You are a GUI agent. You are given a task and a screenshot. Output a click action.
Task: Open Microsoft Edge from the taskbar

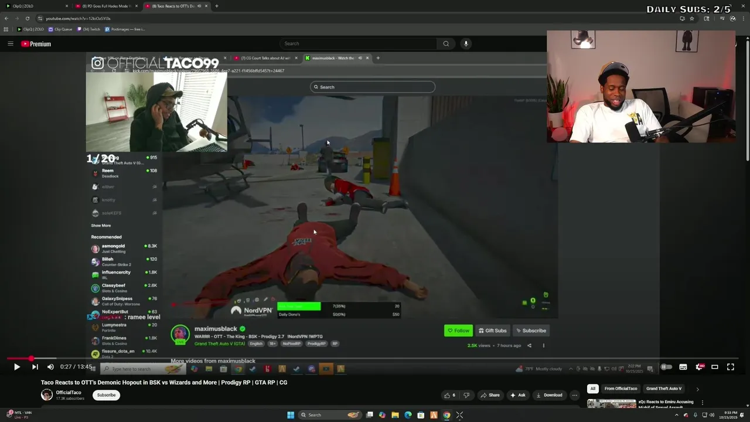click(408, 415)
